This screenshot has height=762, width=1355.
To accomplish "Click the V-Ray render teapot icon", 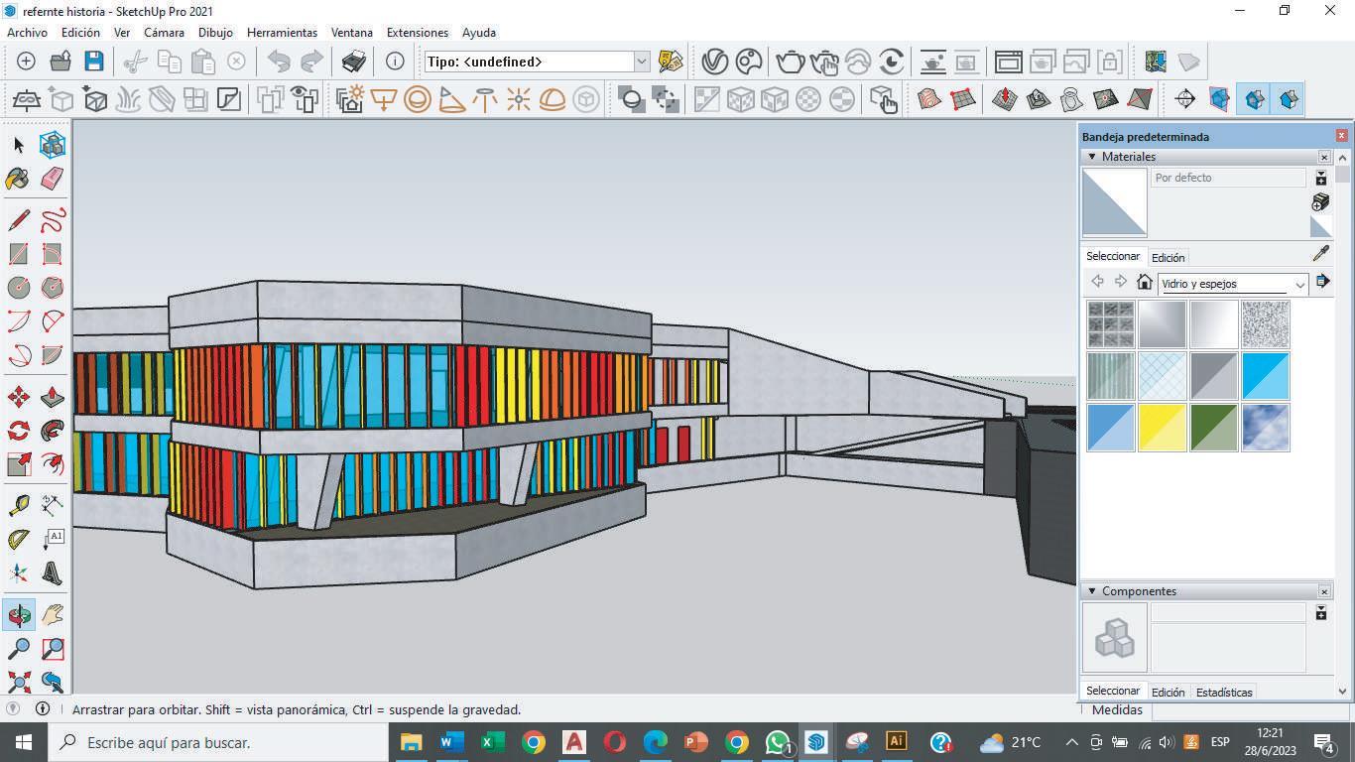I will coord(790,62).
